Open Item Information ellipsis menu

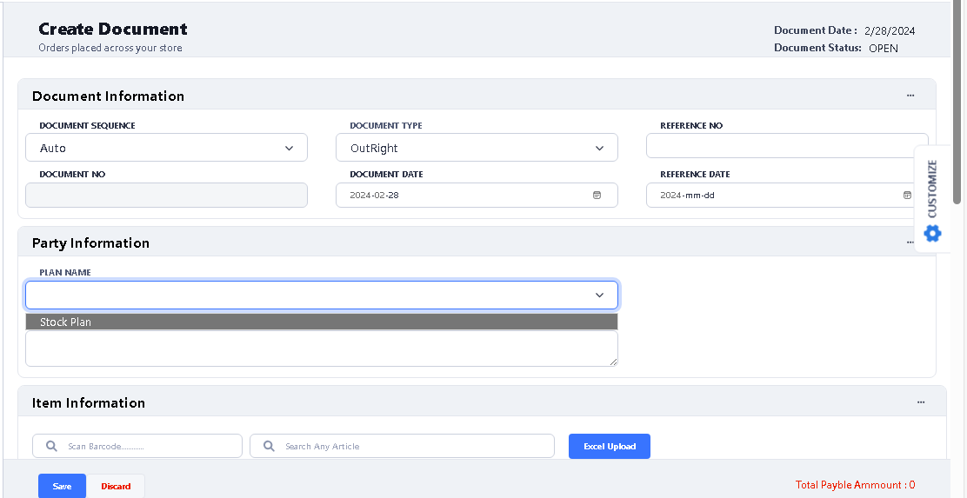click(921, 402)
